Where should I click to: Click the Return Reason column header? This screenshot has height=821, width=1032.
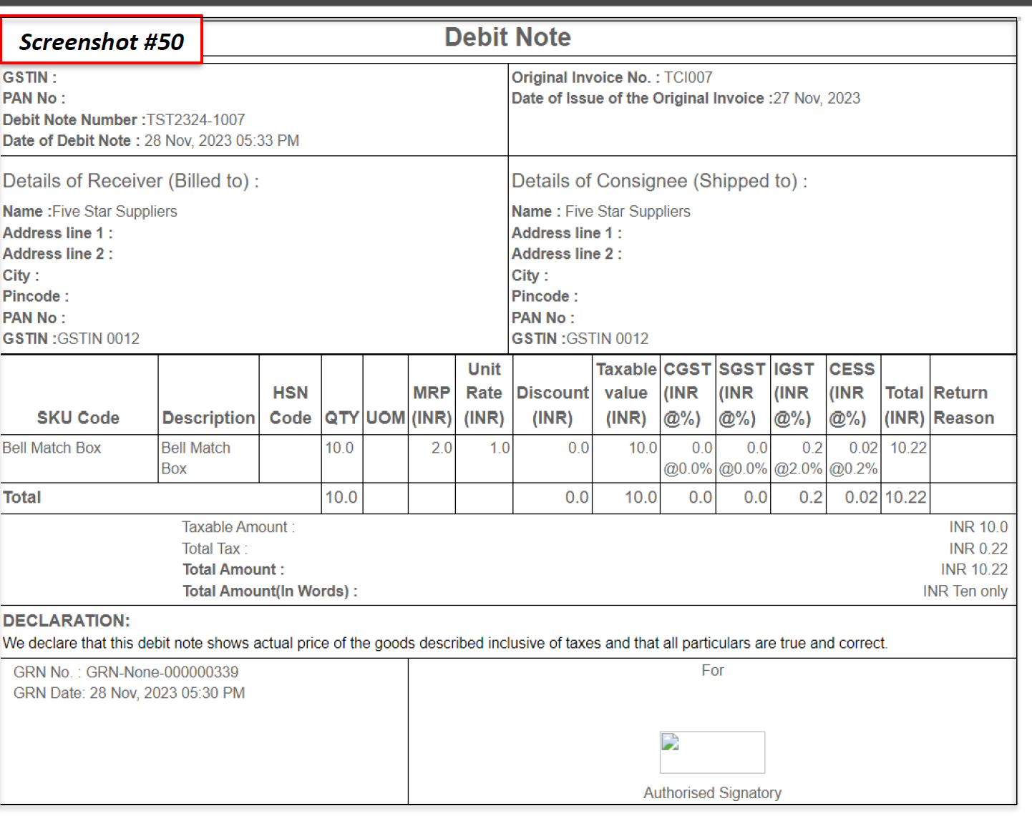pyautogui.click(x=963, y=405)
